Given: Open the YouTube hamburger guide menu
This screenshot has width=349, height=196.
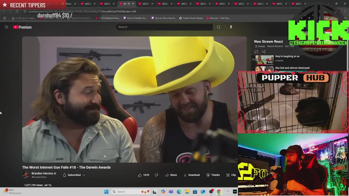Looking at the screenshot, I should (7, 27).
